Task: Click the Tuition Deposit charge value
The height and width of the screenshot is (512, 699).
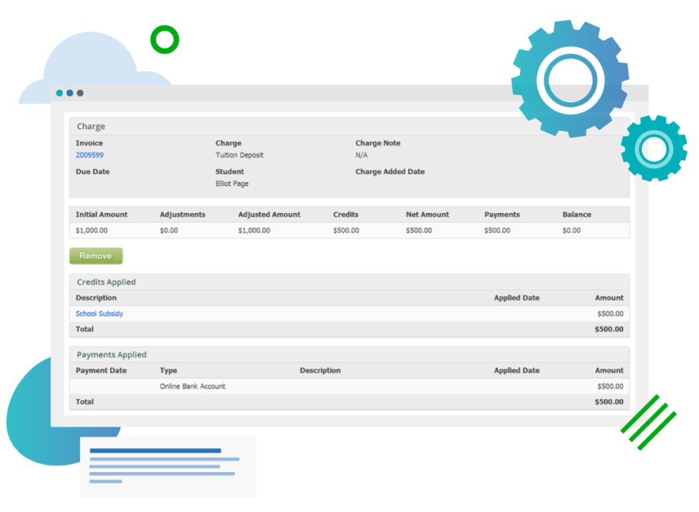Action: coord(240,155)
